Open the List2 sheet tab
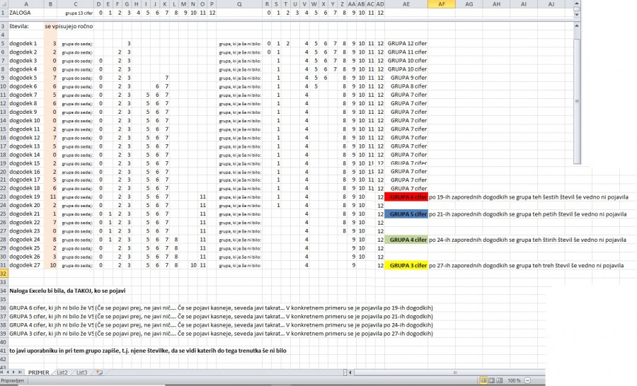Image resolution: width=637 pixels, height=386 pixels. click(62, 372)
